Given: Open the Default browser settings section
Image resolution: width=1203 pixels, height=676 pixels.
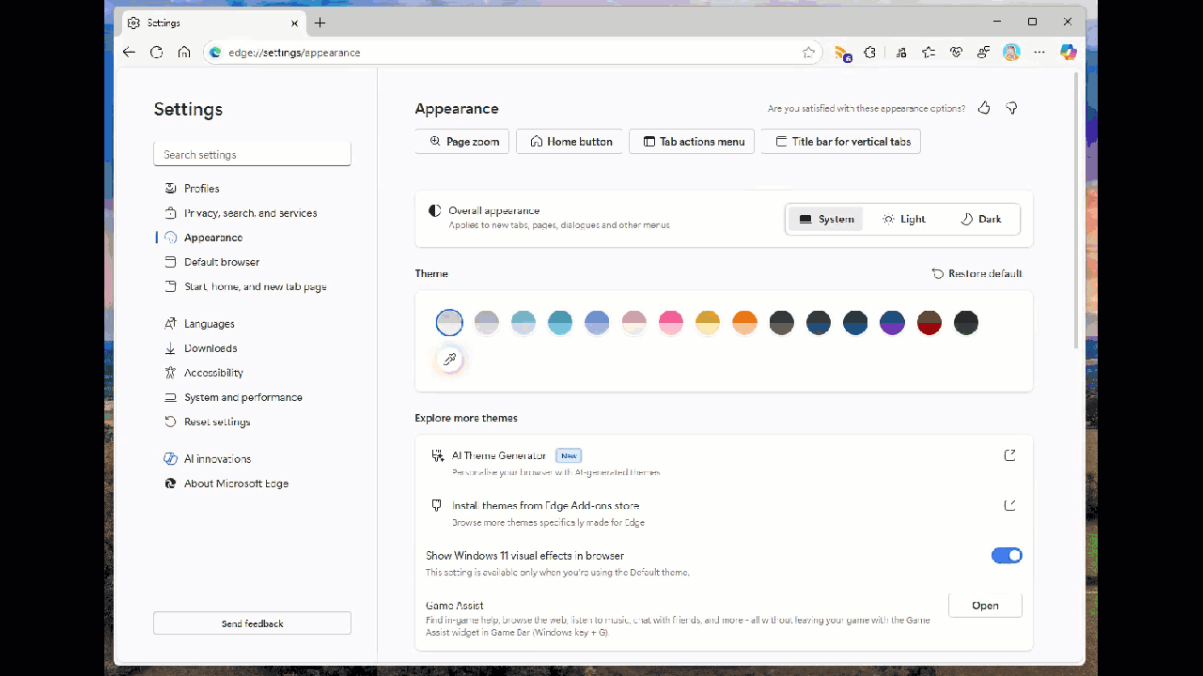Looking at the screenshot, I should 222,262.
